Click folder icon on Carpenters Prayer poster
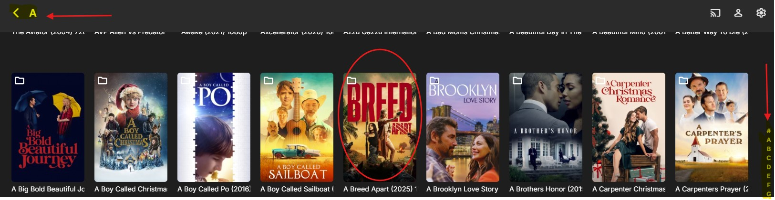Viewport: 775px width, 200px height. click(x=683, y=80)
